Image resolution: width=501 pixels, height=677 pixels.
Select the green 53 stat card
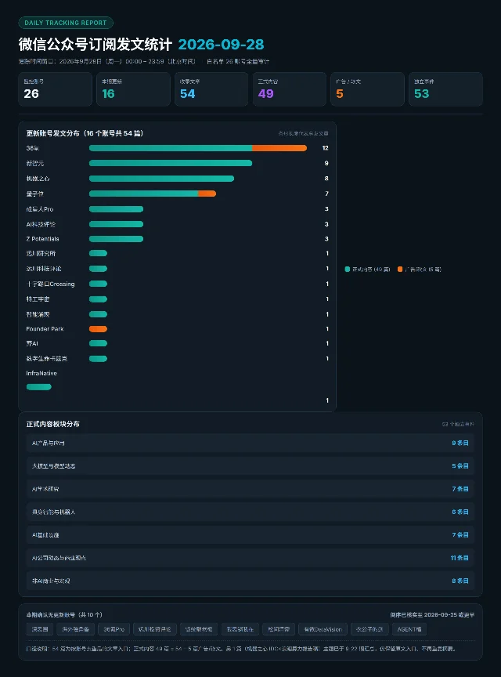coord(445,89)
